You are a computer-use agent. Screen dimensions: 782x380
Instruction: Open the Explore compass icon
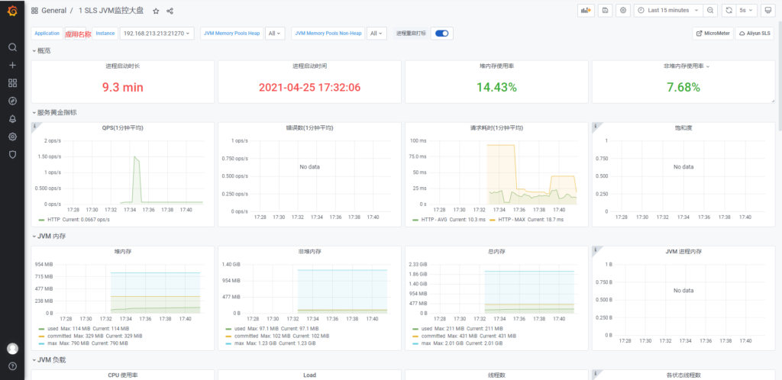pos(12,101)
